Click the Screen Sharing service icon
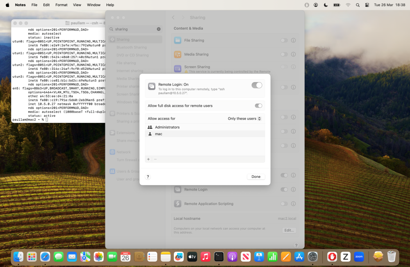This screenshot has width=410, height=267. tap(178, 69)
